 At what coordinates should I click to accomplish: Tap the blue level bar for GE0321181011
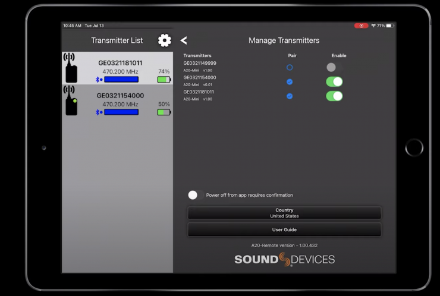121,80
